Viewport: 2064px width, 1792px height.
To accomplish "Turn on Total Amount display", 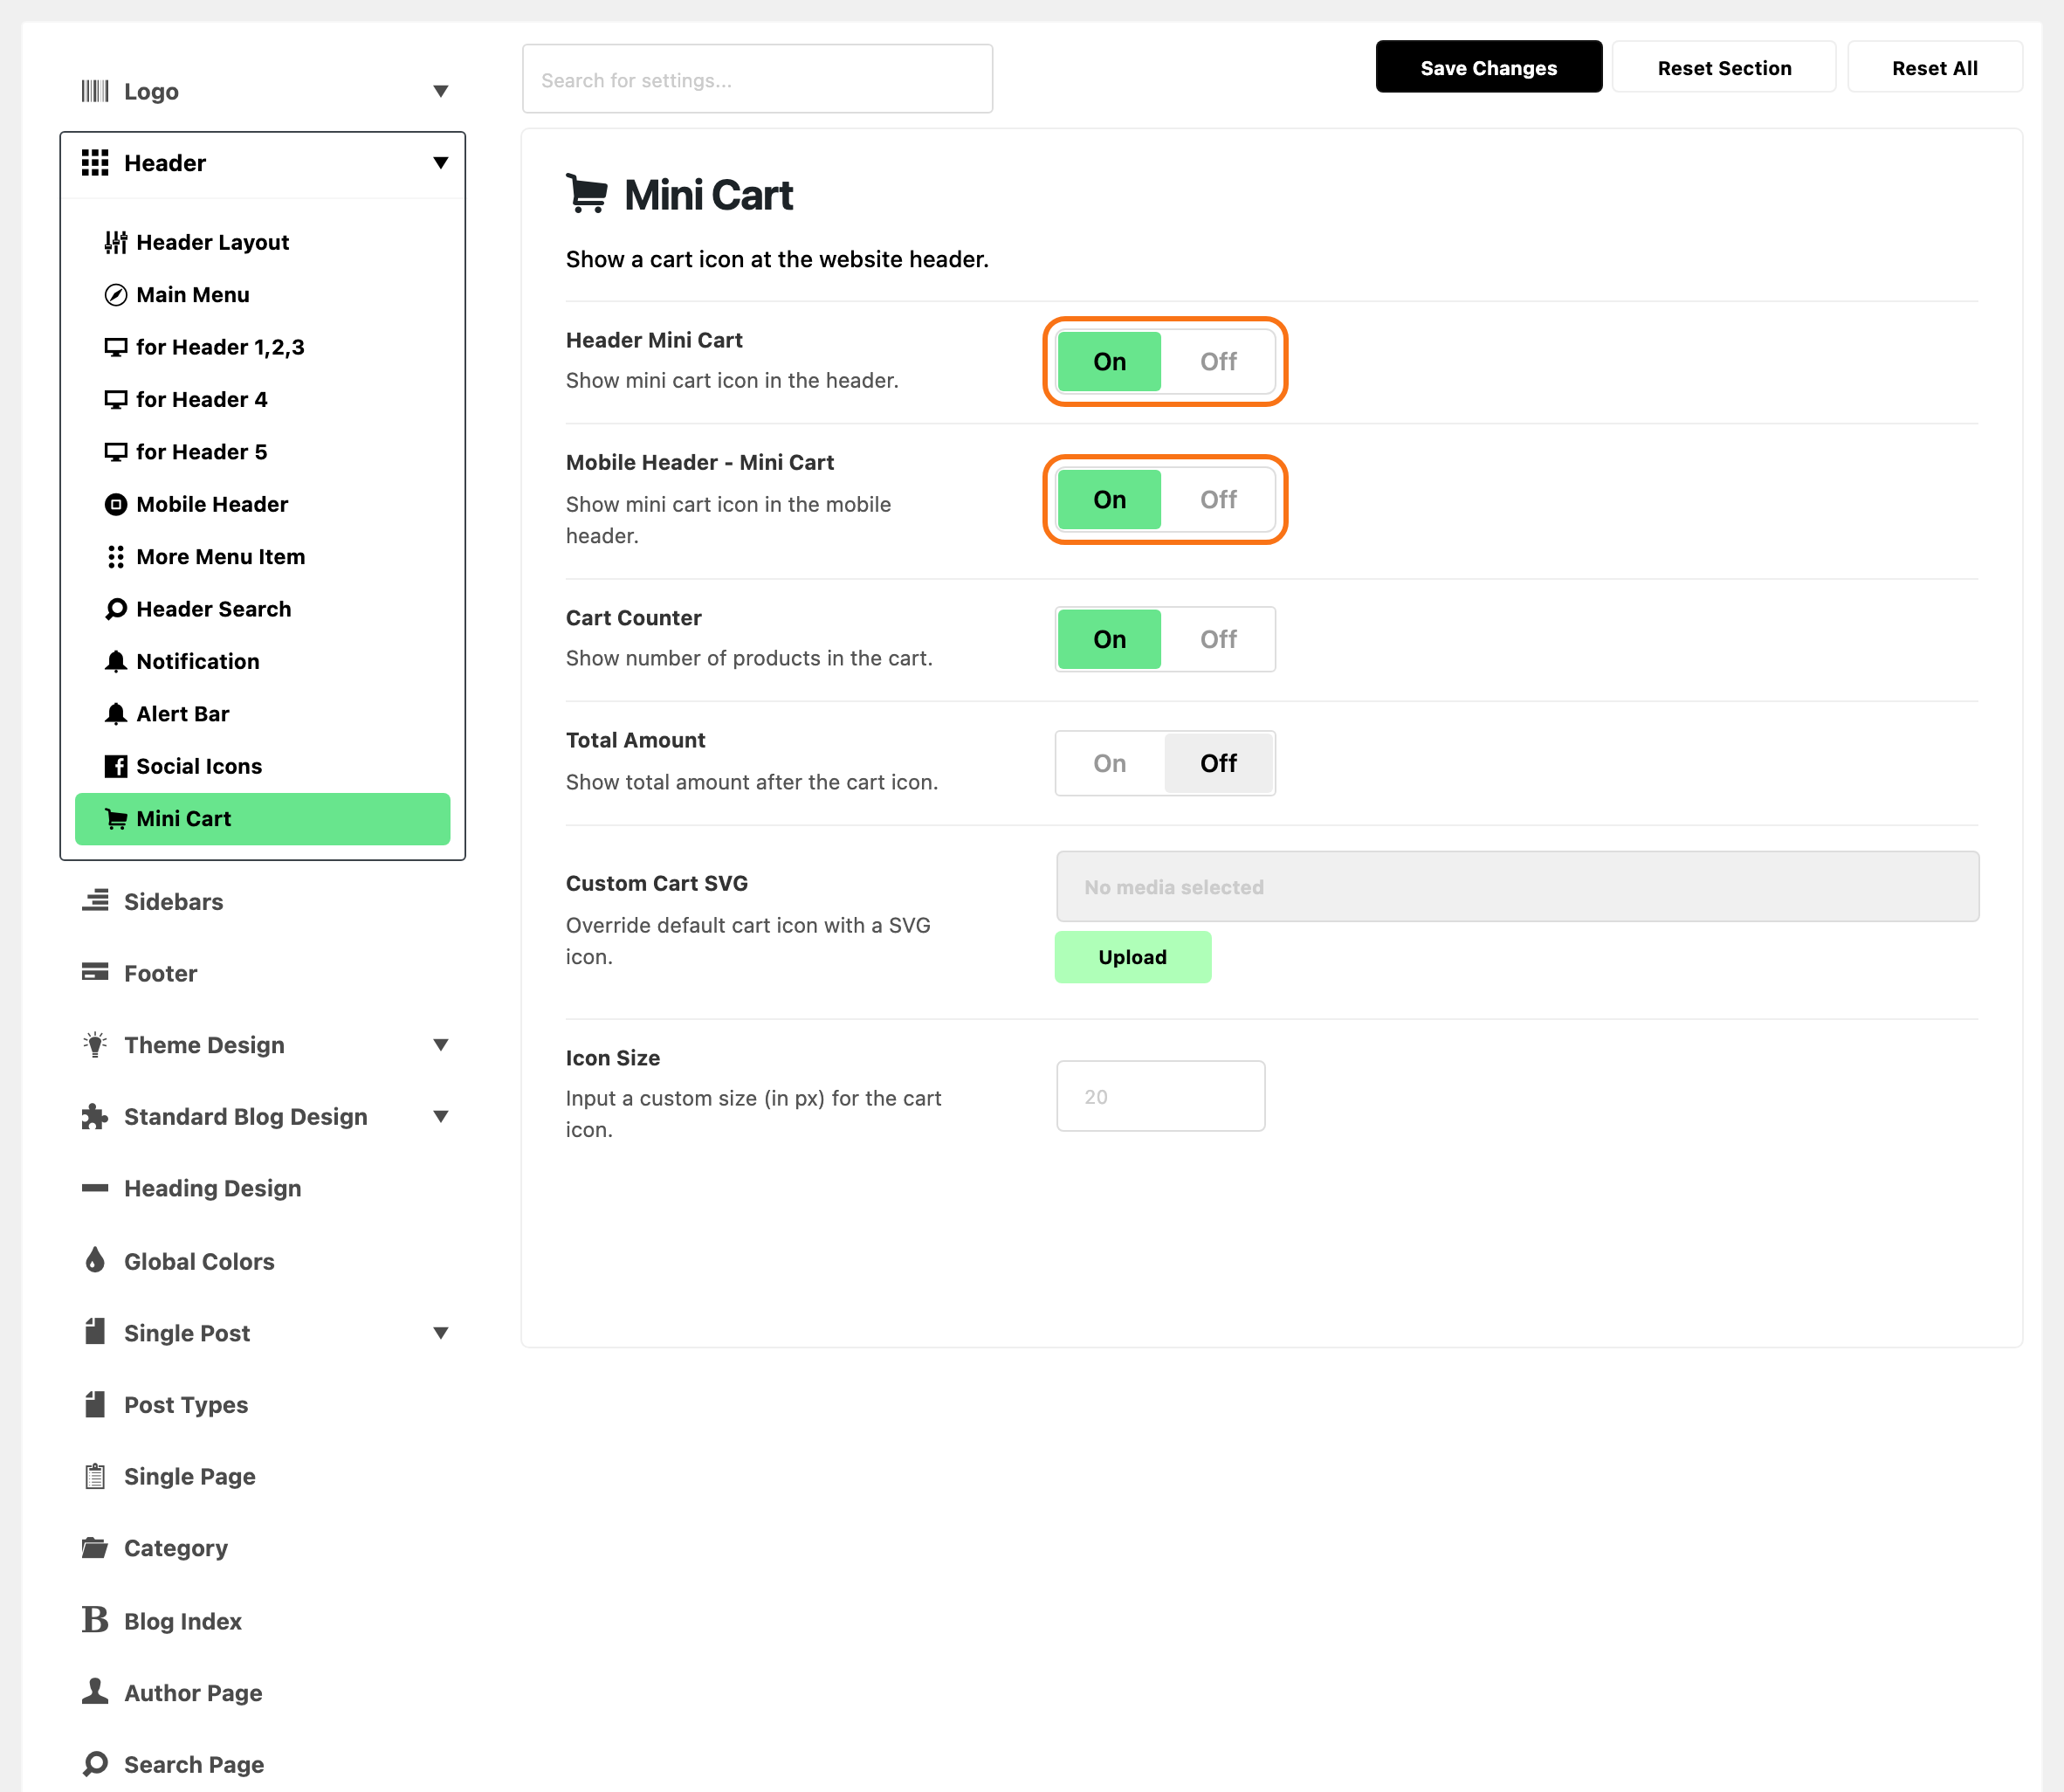I will (x=1110, y=763).
